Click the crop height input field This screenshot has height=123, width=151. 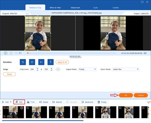pyautogui.click(x=47, y=69)
